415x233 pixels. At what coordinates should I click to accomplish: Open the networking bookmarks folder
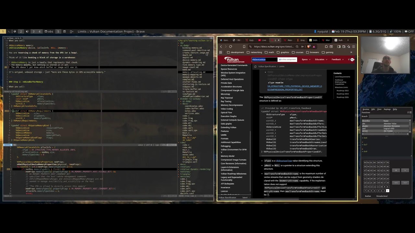click(x=254, y=52)
